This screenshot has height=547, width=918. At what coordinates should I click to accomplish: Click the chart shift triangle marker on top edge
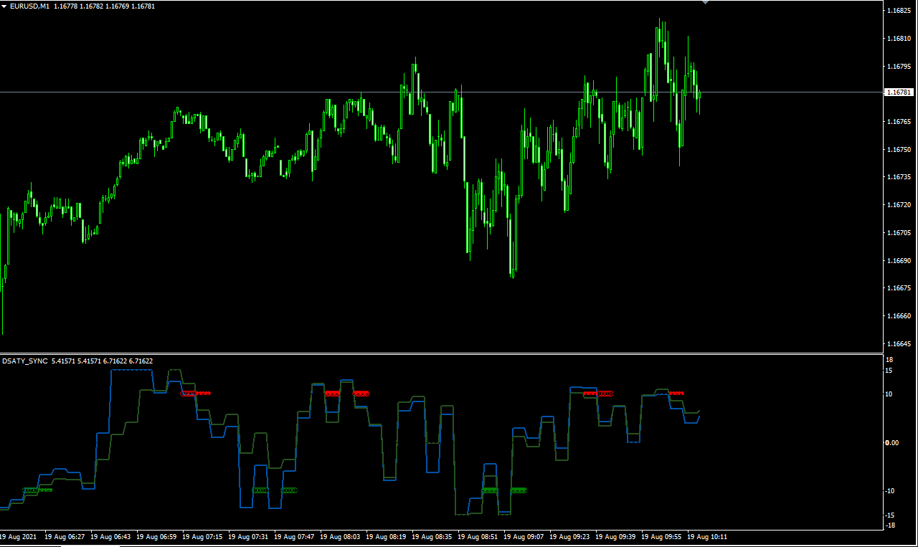tap(705, 2)
